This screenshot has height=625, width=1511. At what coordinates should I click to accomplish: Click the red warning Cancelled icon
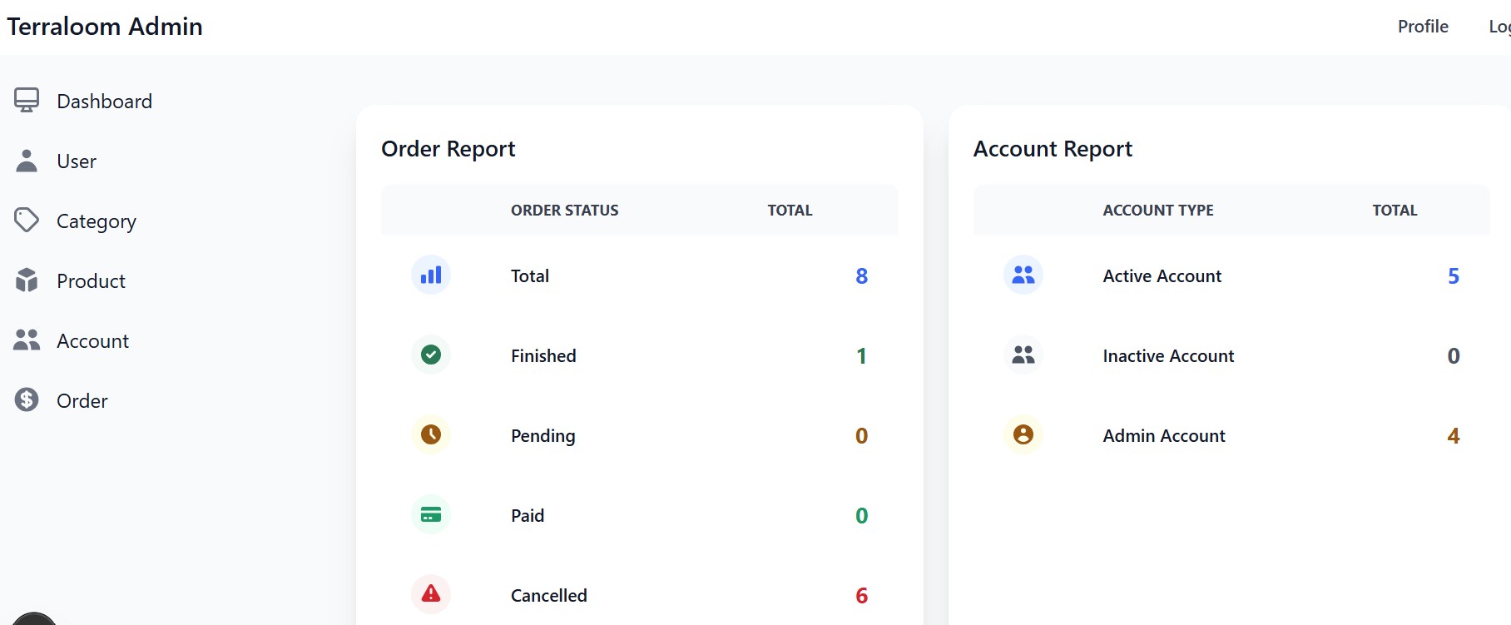click(431, 594)
